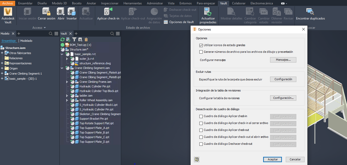347x165 pixels.
Task: Search in the Modelo panel
Action: (x=51, y=34)
